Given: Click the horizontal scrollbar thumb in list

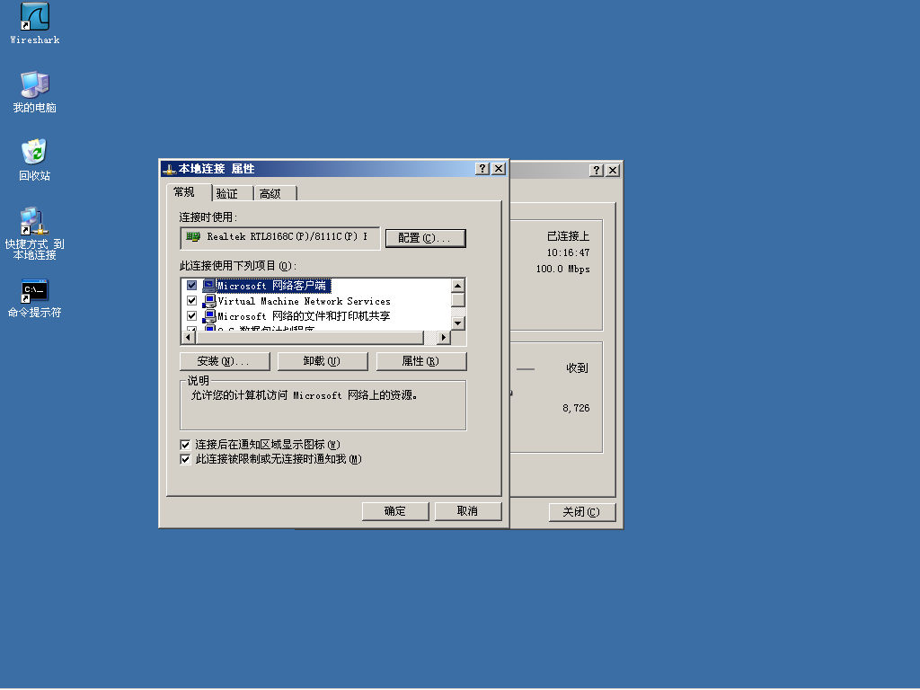Looking at the screenshot, I should [x=309, y=338].
